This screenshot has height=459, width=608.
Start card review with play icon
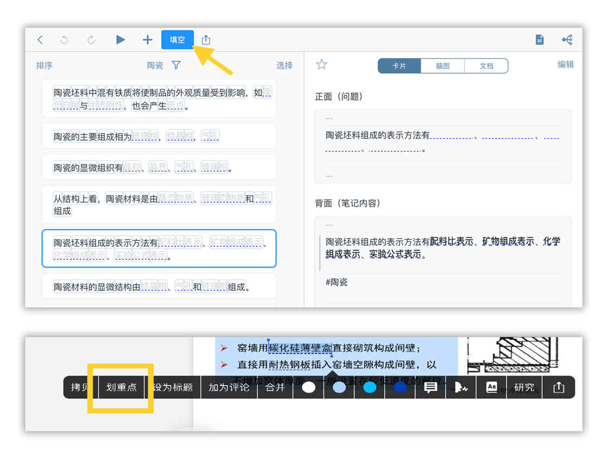(120, 40)
